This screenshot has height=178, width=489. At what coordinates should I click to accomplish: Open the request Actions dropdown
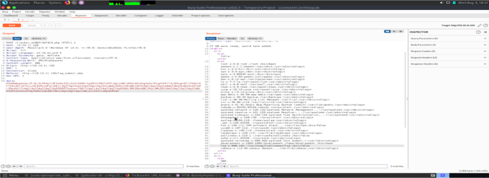39,38
